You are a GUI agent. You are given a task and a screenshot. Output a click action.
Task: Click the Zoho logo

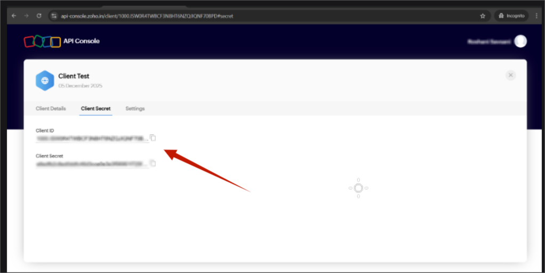pos(42,42)
